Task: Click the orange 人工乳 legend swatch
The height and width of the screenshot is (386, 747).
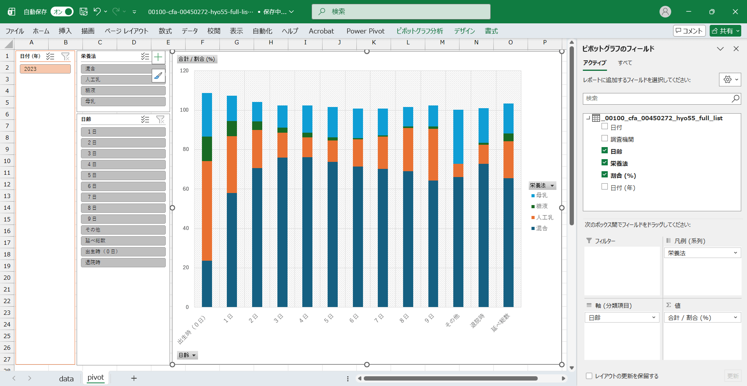Action: point(533,218)
